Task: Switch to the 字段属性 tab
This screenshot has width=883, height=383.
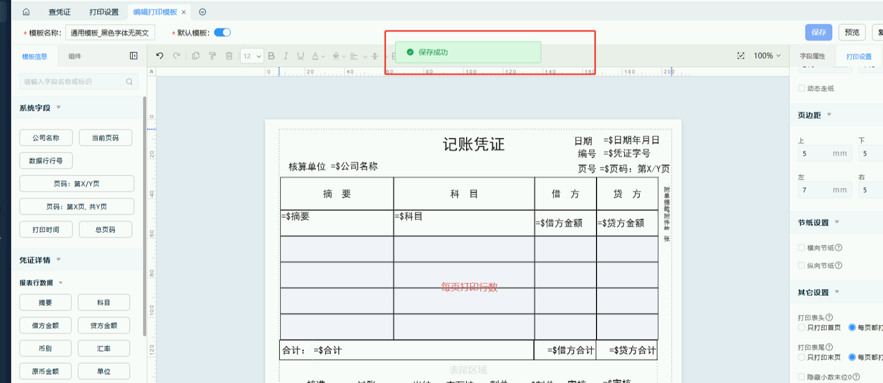Action: [812, 56]
